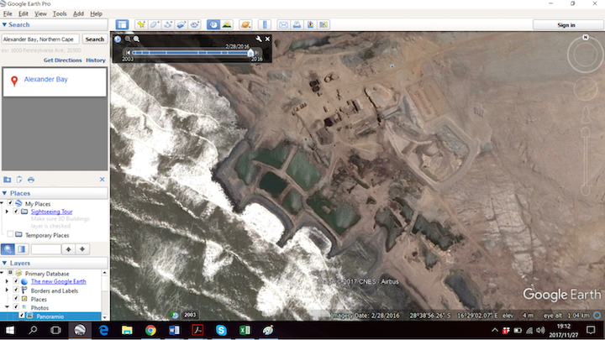Screen dimensions: 605x340
Task: Collapse the Layers panel header
Action: click(55, 263)
